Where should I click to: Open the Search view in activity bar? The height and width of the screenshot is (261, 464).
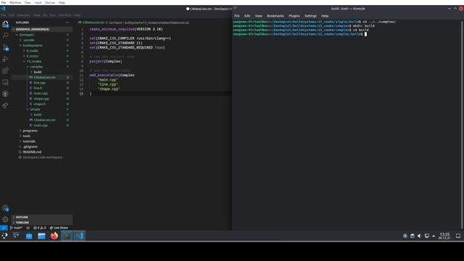point(5,36)
